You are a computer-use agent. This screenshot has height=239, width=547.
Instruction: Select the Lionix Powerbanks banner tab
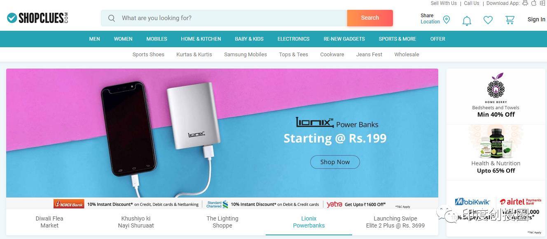click(309, 222)
